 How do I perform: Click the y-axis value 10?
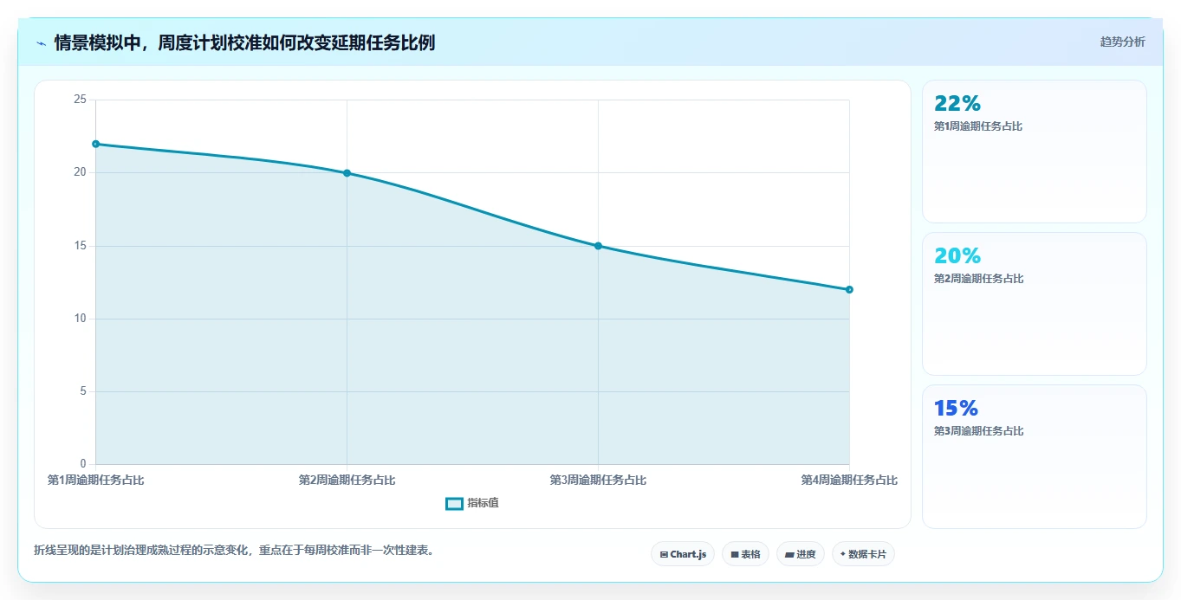point(81,319)
